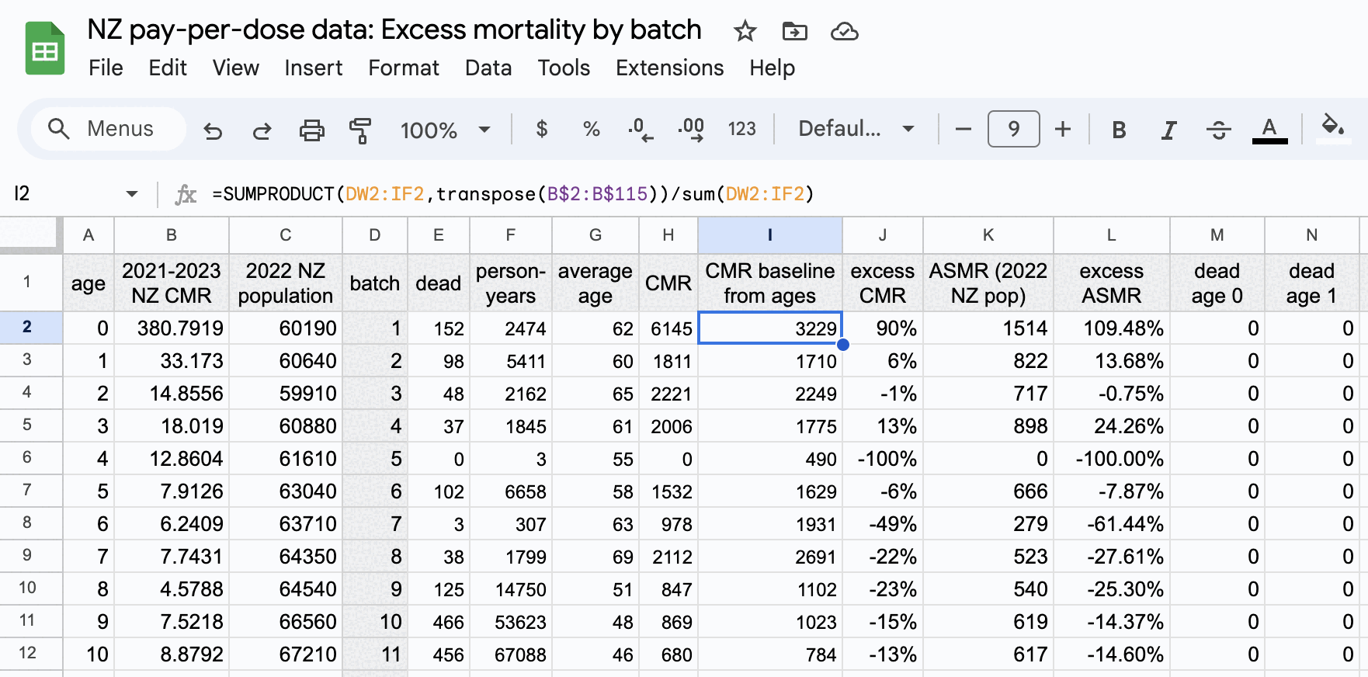Toggle bold formatting
The width and height of the screenshot is (1368, 677).
click(1118, 130)
